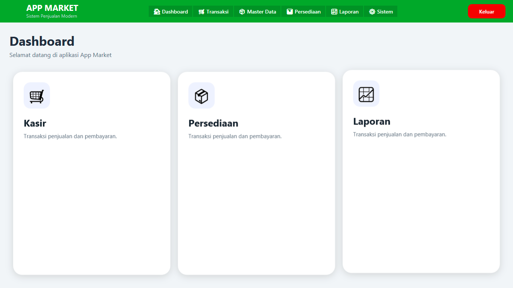Click the description text under Kasir
Image resolution: width=513 pixels, height=288 pixels.
tap(70, 136)
